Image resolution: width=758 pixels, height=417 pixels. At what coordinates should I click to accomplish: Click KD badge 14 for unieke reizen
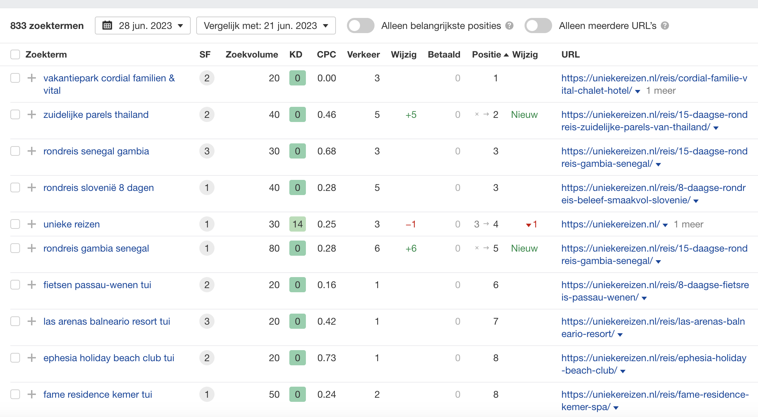tap(298, 224)
